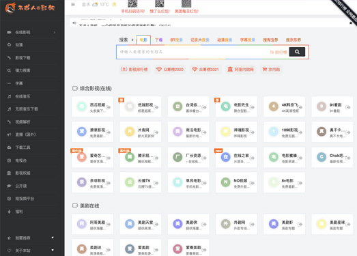Expand the 在线影视 submenu chevron
357x256 pixels.
click(54, 32)
